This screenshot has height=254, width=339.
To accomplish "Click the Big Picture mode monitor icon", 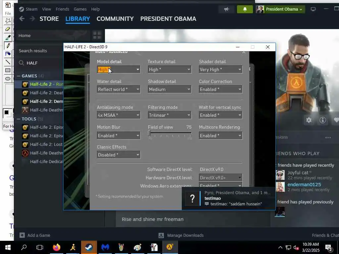I will tap(313, 9).
